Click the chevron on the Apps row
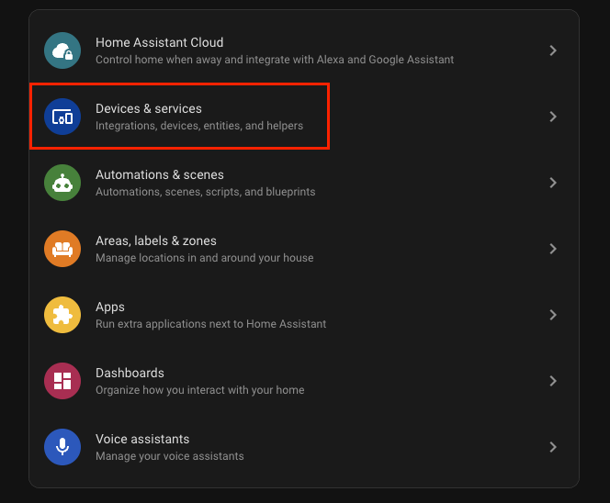Viewport: 610px width, 503px height. (553, 315)
